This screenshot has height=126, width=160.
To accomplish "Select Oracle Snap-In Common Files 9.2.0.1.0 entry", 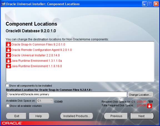I will 38,44.
